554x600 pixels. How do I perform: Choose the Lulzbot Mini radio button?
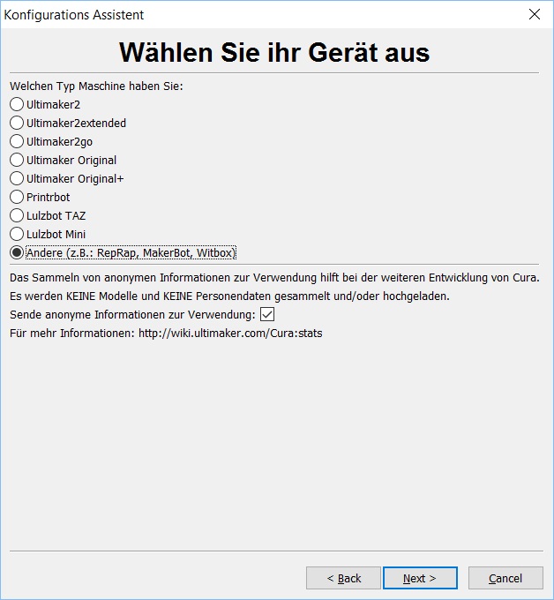[17, 234]
